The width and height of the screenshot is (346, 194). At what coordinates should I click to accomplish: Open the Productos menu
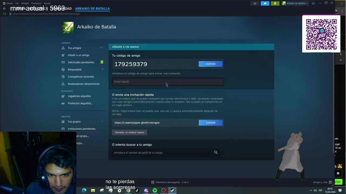pyautogui.click(x=36, y=3)
